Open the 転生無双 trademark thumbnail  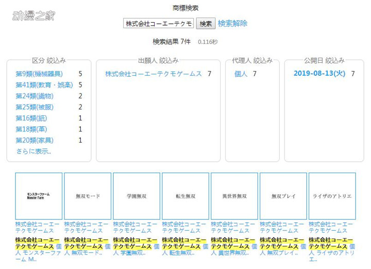click(x=185, y=196)
